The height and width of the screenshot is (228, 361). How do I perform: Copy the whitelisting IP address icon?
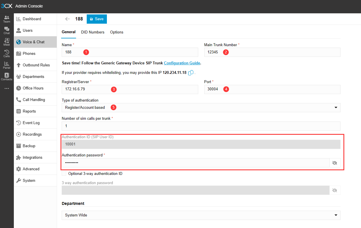click(190, 73)
